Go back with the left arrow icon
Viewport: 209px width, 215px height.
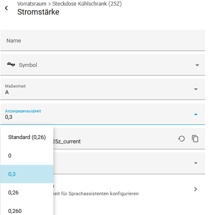coord(6,8)
